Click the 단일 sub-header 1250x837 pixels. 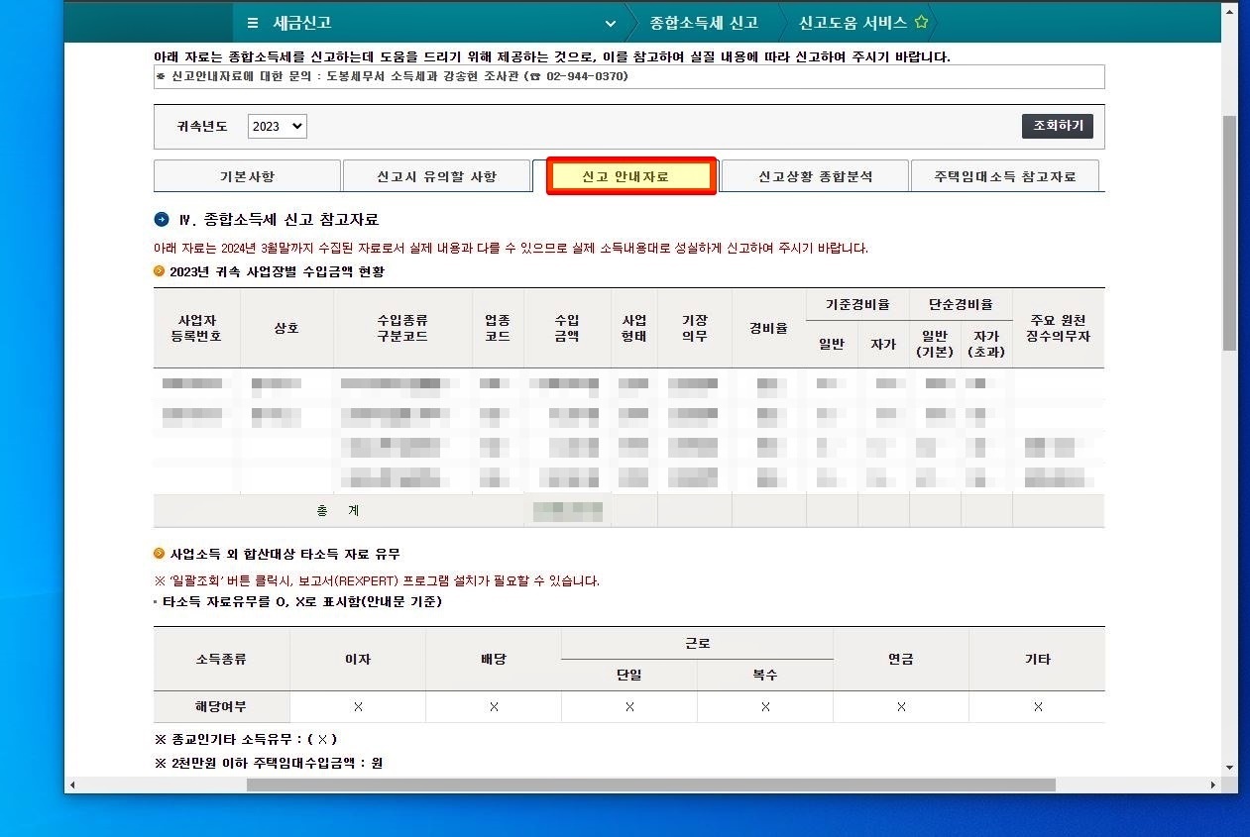[x=628, y=675]
